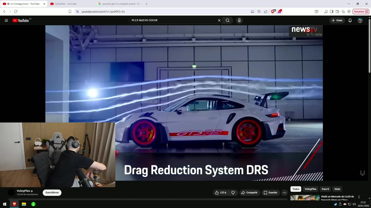
Task: Open options for the Mercado de LUJO video
Action: tap(359, 197)
